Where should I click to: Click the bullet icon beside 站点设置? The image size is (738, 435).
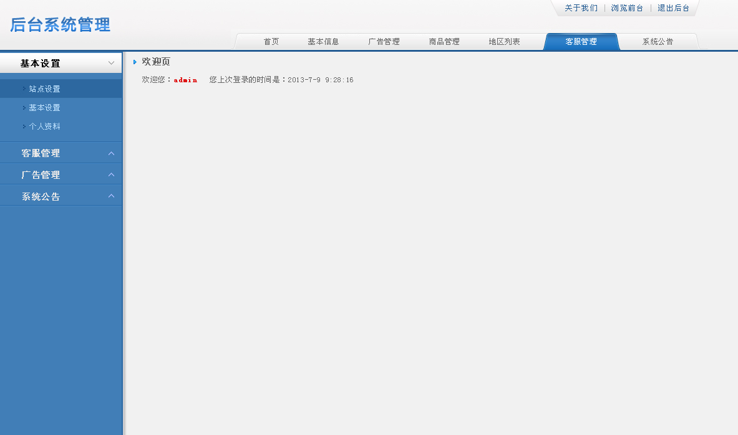(x=24, y=88)
